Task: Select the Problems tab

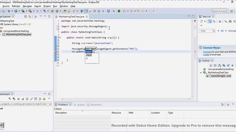Action: tap(63, 104)
